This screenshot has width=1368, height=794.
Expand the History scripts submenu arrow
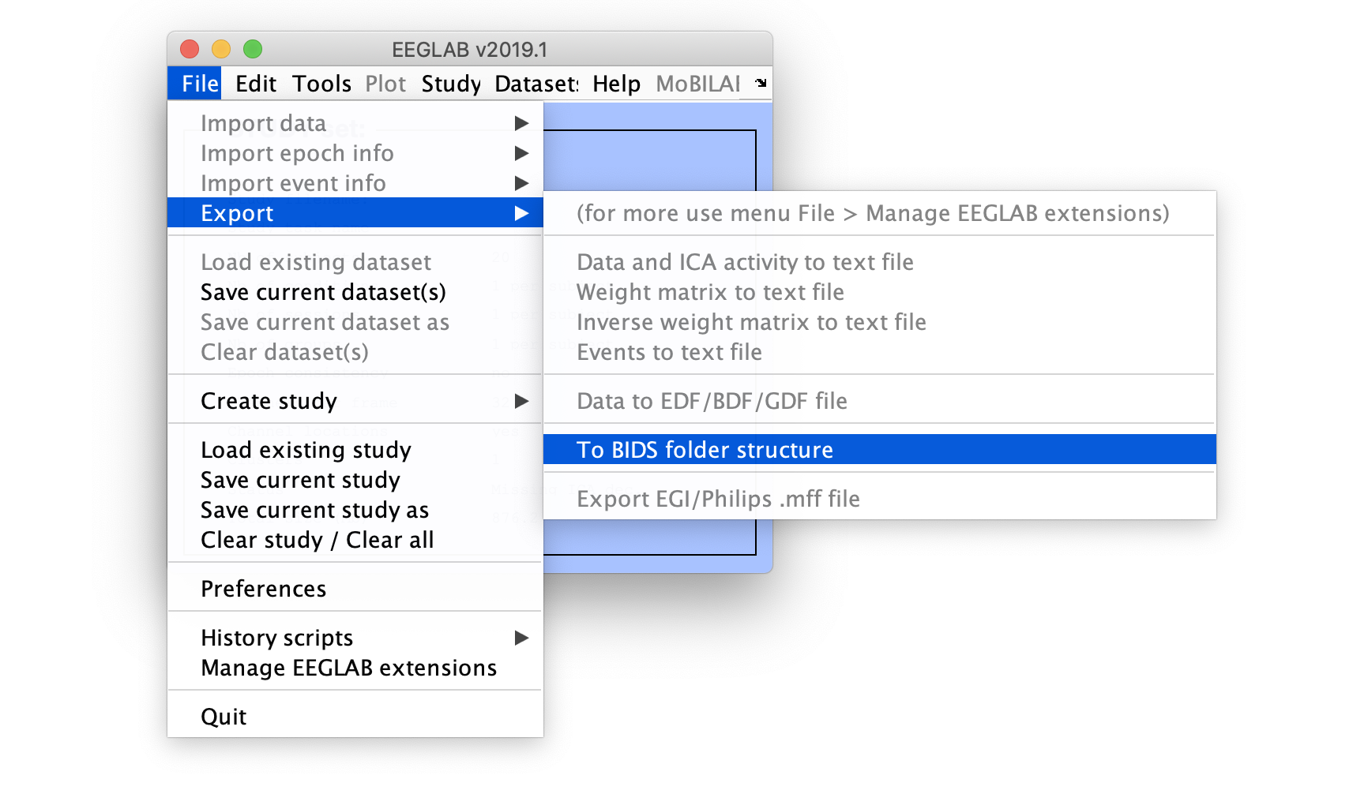coord(521,638)
